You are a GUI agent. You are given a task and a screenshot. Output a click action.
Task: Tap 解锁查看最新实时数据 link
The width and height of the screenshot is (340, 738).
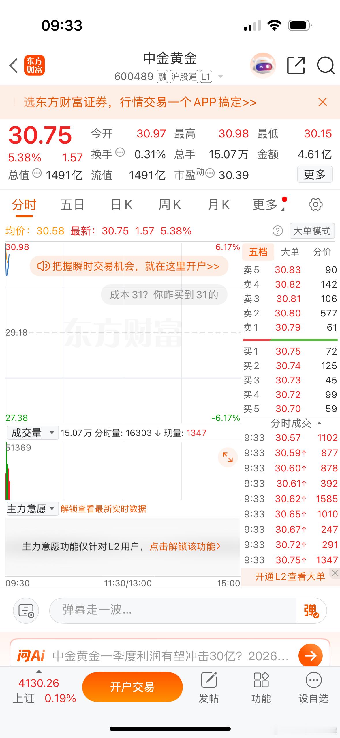coord(103,509)
